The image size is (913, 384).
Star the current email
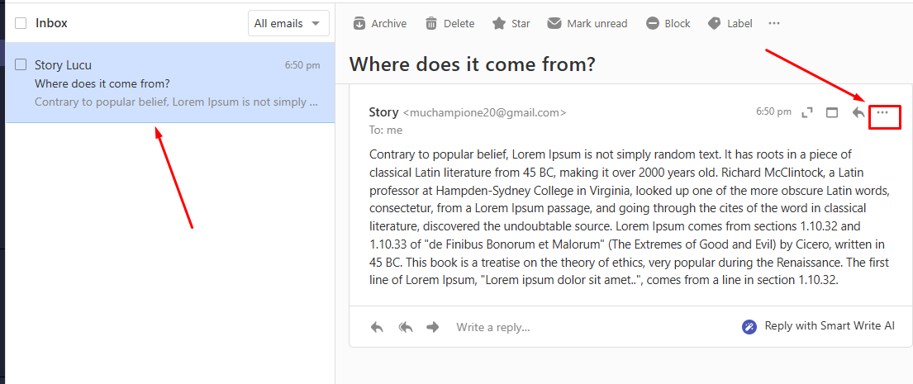pos(499,23)
